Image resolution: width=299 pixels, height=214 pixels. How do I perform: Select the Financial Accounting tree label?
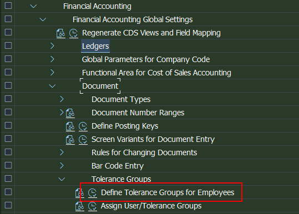coord(97,6)
